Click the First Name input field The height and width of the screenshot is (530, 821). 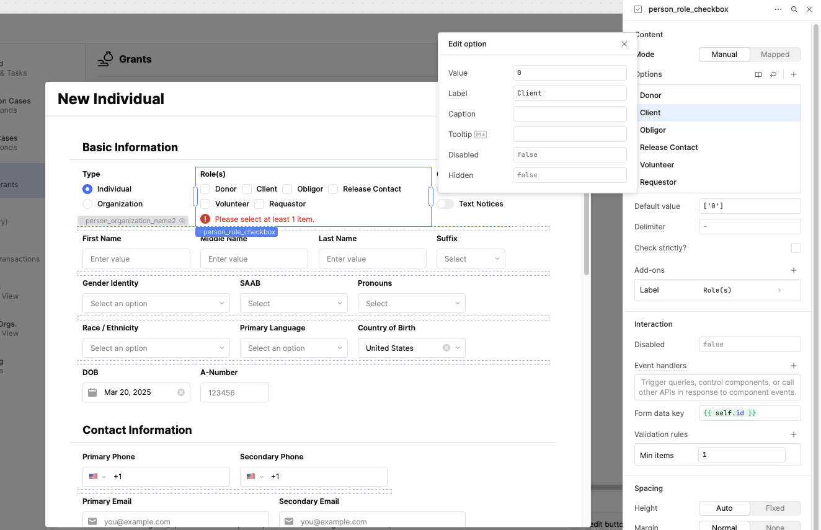coord(136,258)
